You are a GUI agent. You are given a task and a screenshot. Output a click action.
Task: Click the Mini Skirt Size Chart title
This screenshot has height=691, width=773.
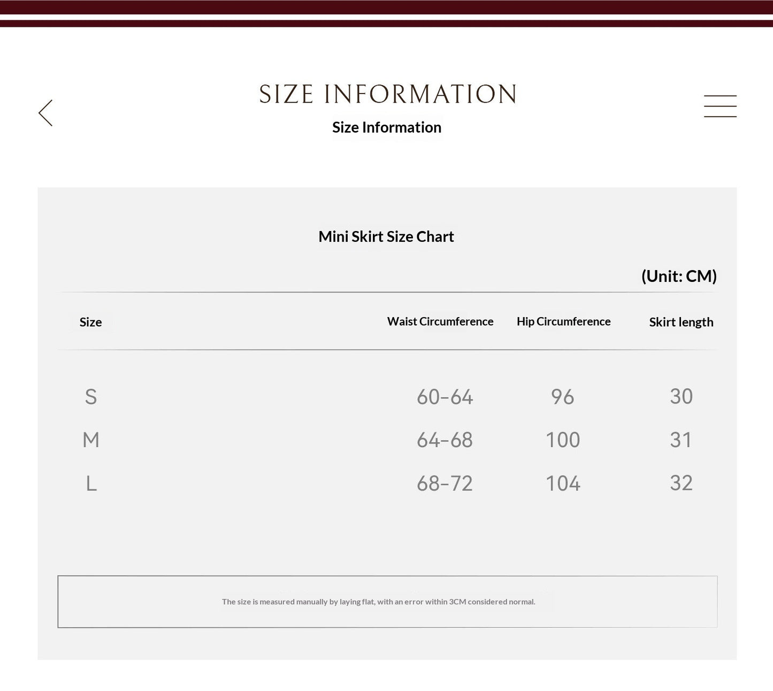pos(386,236)
